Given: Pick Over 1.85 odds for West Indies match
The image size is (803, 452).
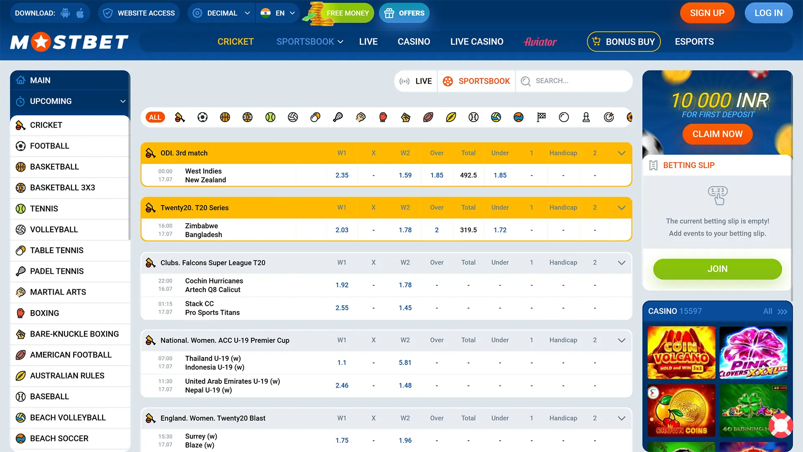Looking at the screenshot, I should tap(437, 175).
